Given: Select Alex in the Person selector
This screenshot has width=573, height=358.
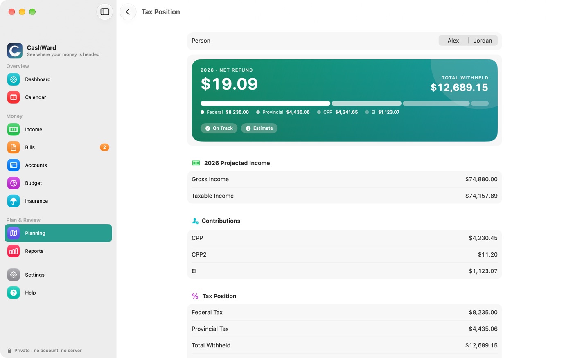Looking at the screenshot, I should (453, 41).
